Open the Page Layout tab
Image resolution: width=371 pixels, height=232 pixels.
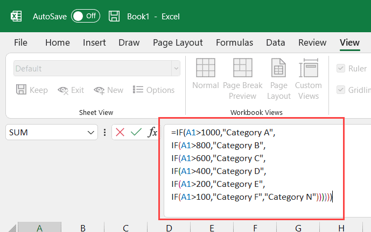point(178,43)
